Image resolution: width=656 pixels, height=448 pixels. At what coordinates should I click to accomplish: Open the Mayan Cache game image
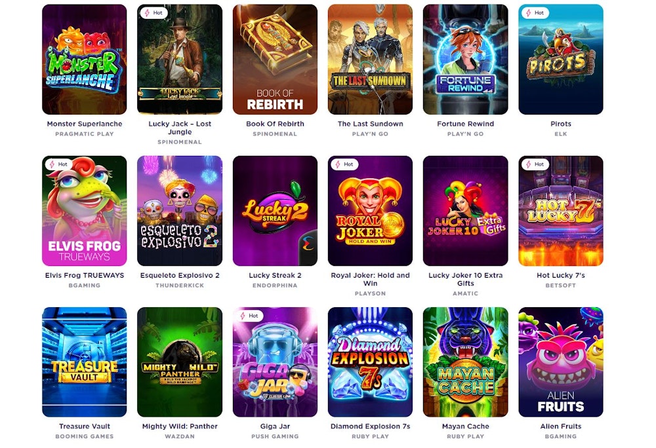tap(465, 362)
